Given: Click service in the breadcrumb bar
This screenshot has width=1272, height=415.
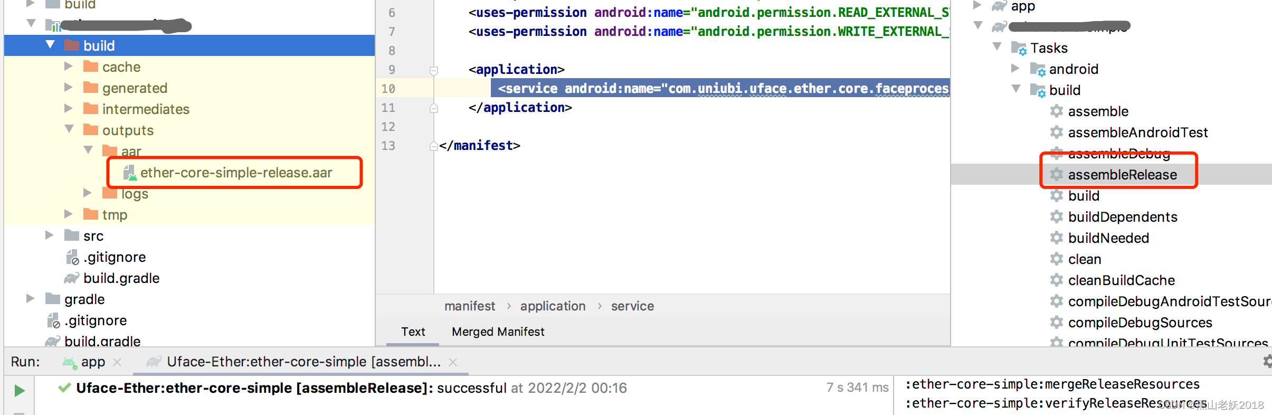Looking at the screenshot, I should pos(632,306).
